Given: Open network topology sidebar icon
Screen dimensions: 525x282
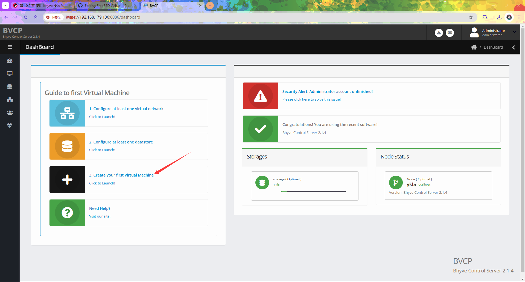Looking at the screenshot, I should (10, 99).
